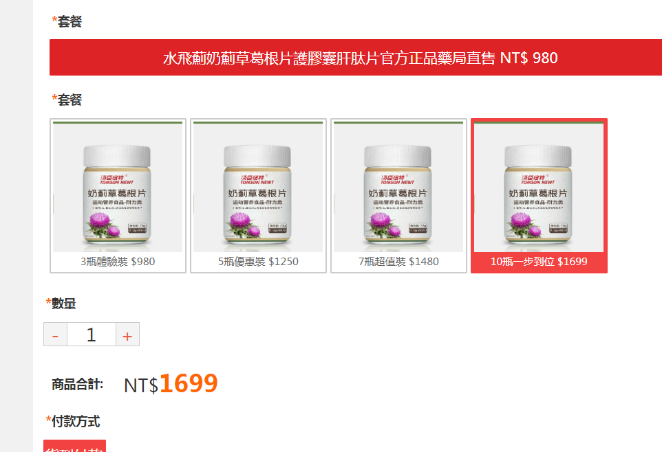Click the NT$ currency text beside total

141,385
